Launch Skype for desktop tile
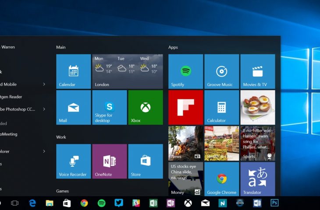 point(110,107)
